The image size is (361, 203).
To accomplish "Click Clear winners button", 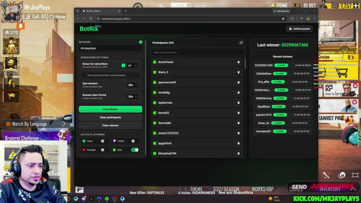I will pos(111,125).
